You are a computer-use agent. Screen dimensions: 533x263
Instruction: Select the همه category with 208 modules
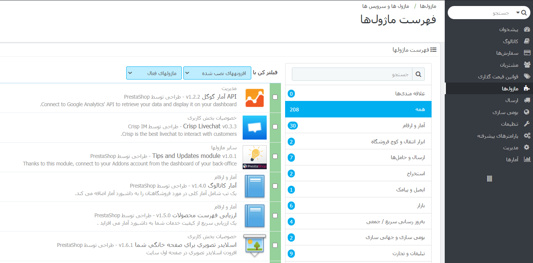(x=358, y=109)
